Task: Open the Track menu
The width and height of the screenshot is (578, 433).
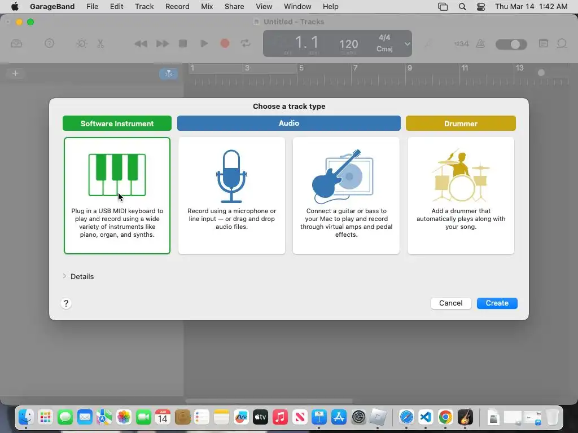Action: 144,6
